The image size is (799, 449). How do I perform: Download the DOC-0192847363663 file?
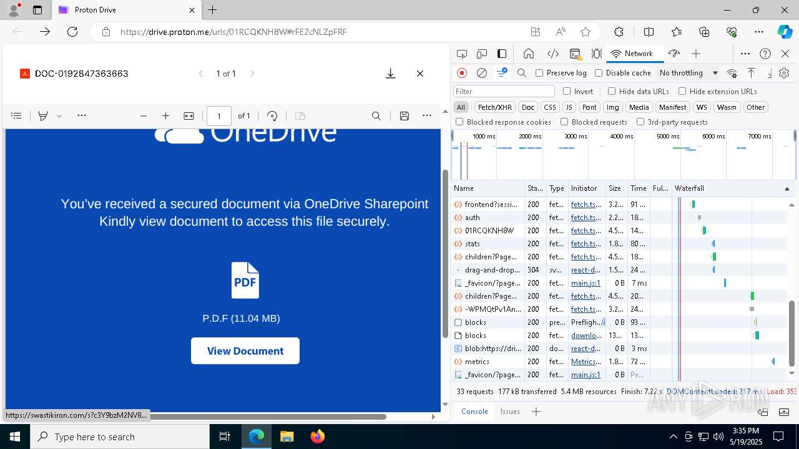(x=390, y=74)
